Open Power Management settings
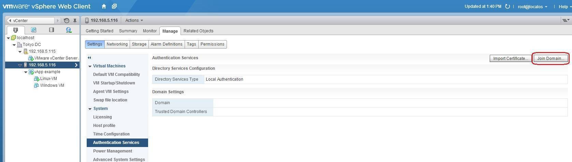The width and height of the screenshot is (572, 162). (x=113, y=151)
